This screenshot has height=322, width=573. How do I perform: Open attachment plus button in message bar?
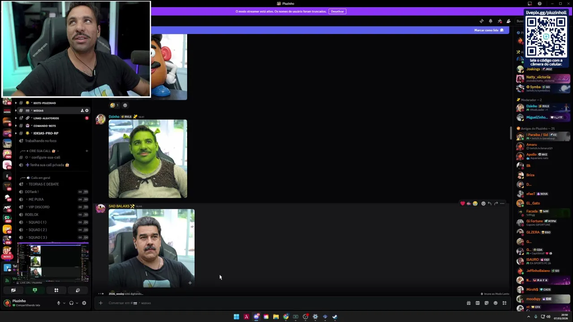[101, 303]
